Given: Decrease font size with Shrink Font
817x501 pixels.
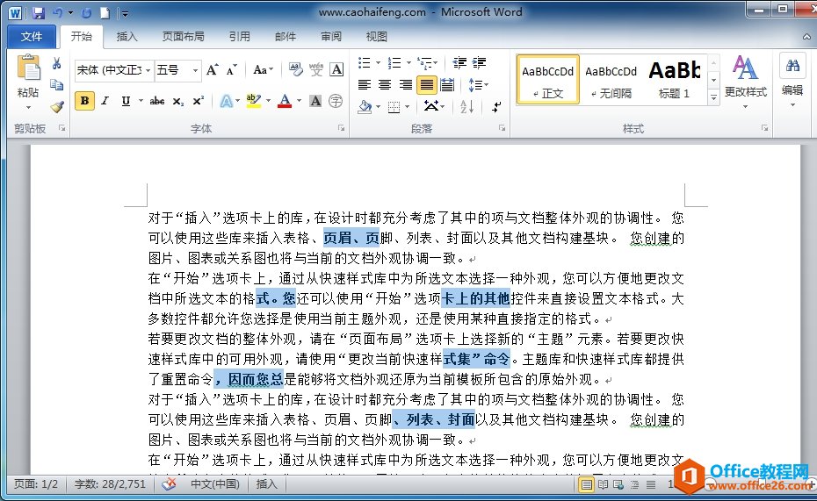Looking at the screenshot, I should 231,69.
